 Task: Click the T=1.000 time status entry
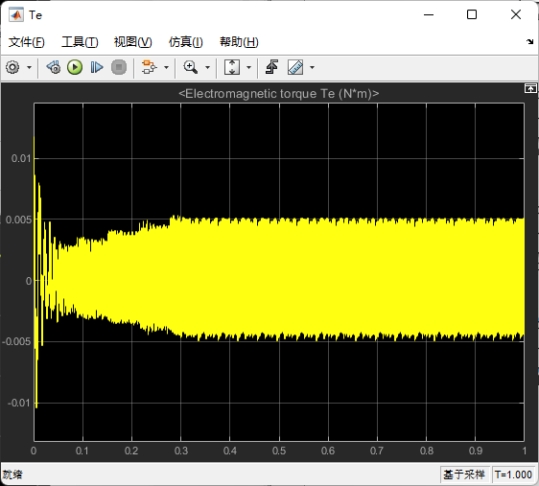[513, 474]
